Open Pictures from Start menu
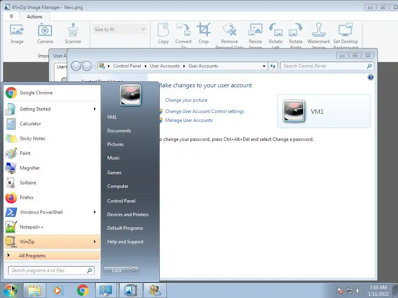The width and height of the screenshot is (398, 298). pos(115,144)
